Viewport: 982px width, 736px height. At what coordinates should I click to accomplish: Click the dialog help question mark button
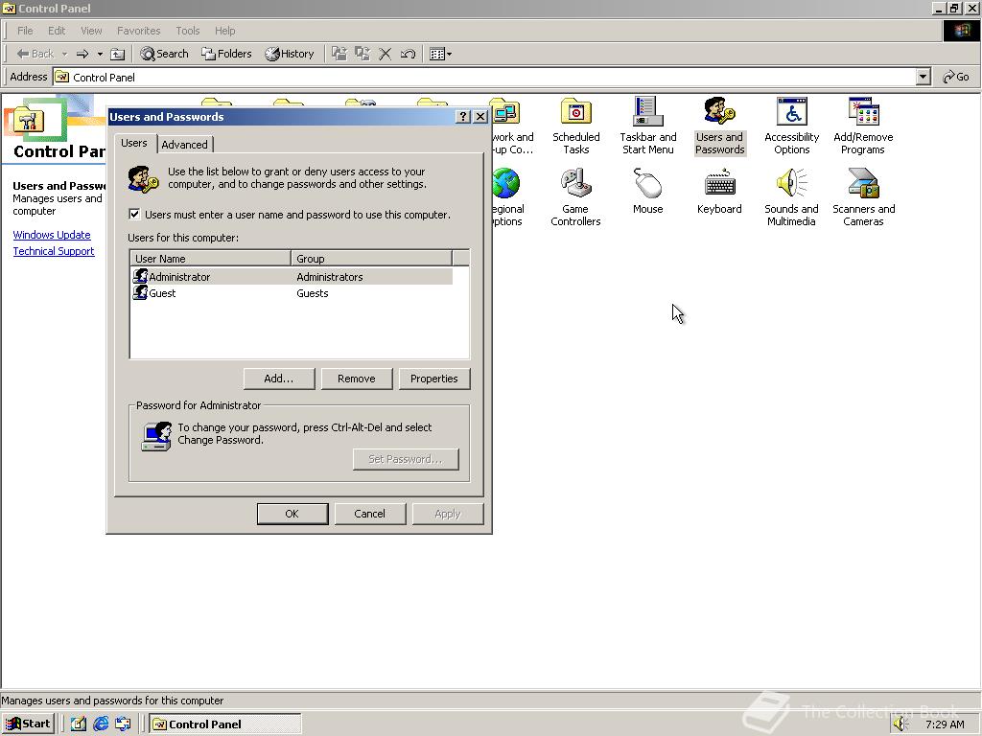click(463, 116)
